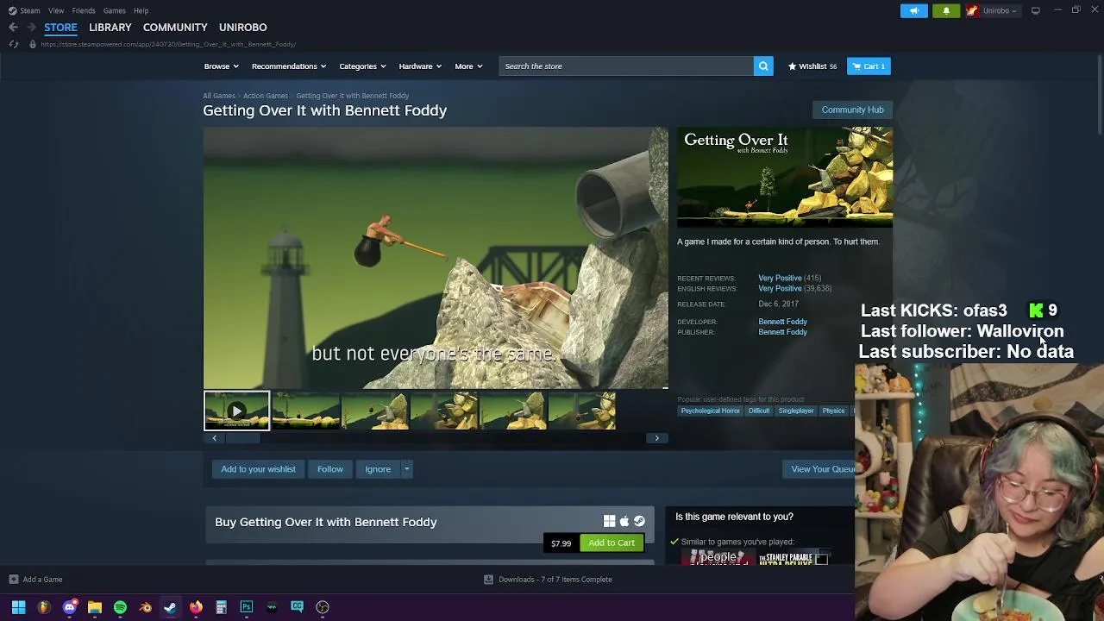Open the Games menu

tap(114, 10)
